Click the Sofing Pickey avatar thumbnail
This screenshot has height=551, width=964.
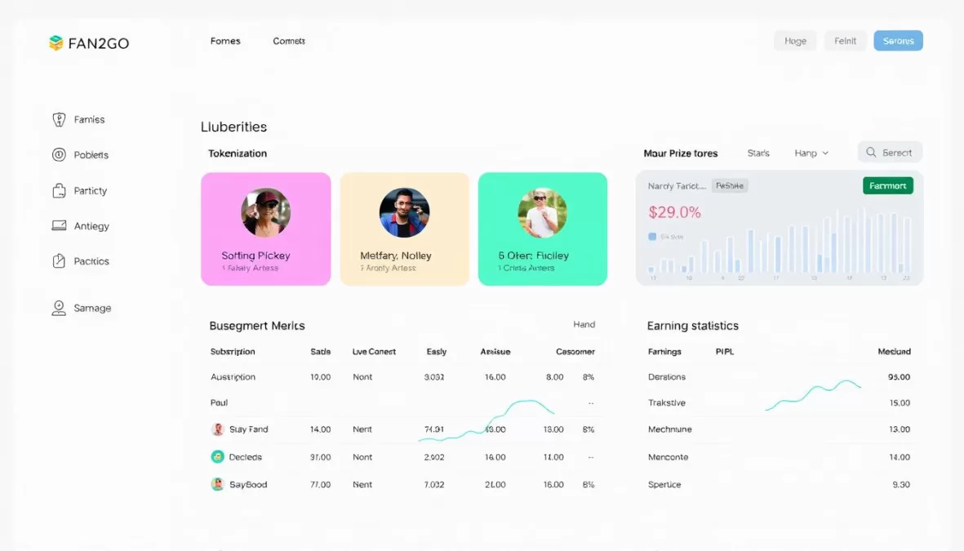pyautogui.click(x=265, y=212)
